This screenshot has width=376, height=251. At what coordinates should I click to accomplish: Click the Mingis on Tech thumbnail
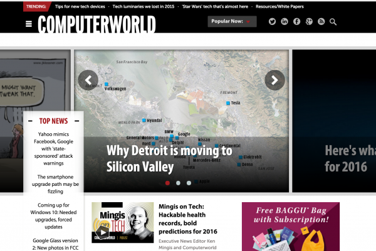(123, 222)
